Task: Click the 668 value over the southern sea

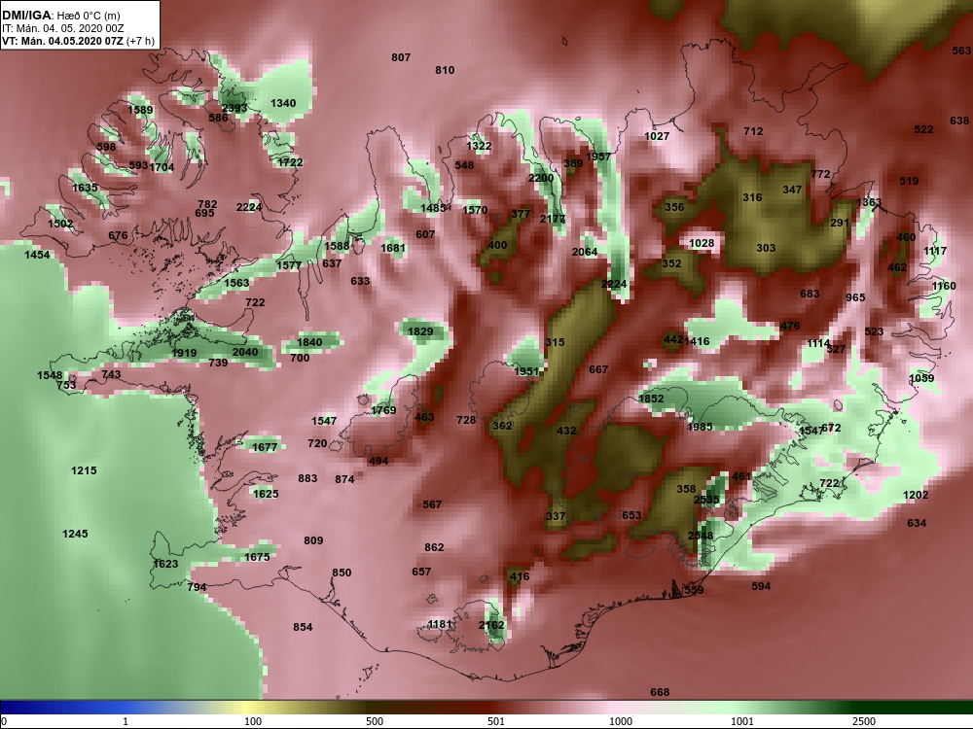Action: (660, 692)
